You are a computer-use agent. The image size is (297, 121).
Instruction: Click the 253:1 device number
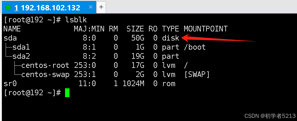(85, 74)
